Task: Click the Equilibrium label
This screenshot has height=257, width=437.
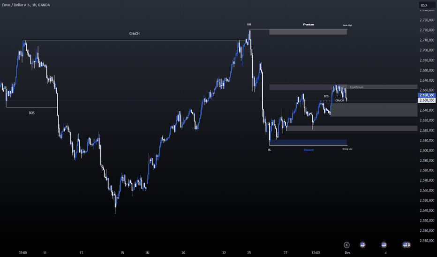Action: click(x=356, y=87)
